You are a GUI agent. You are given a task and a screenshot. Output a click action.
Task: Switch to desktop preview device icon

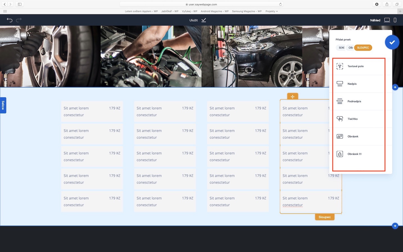pyautogui.click(x=387, y=20)
